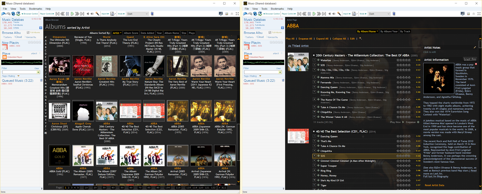
Task: Click the green Play icon in left window
Action: [72, 14]
